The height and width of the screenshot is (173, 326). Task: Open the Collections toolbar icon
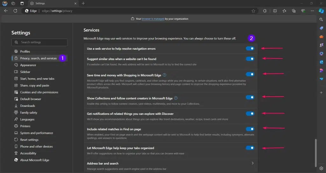point(294,11)
